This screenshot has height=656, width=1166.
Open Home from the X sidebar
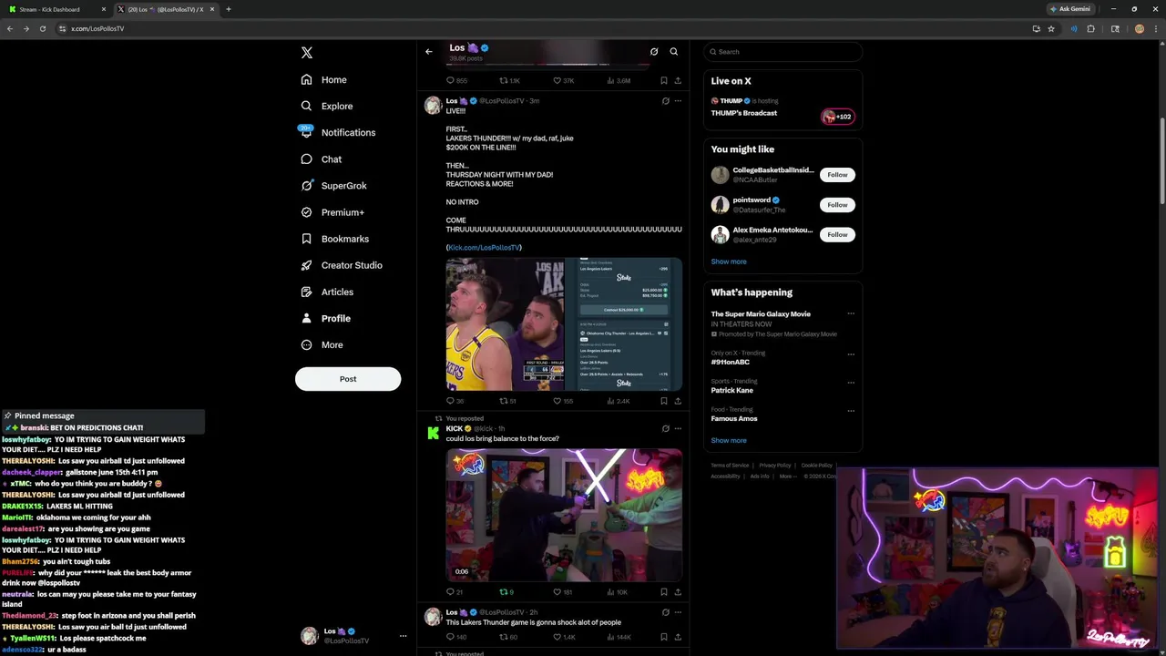click(324, 80)
